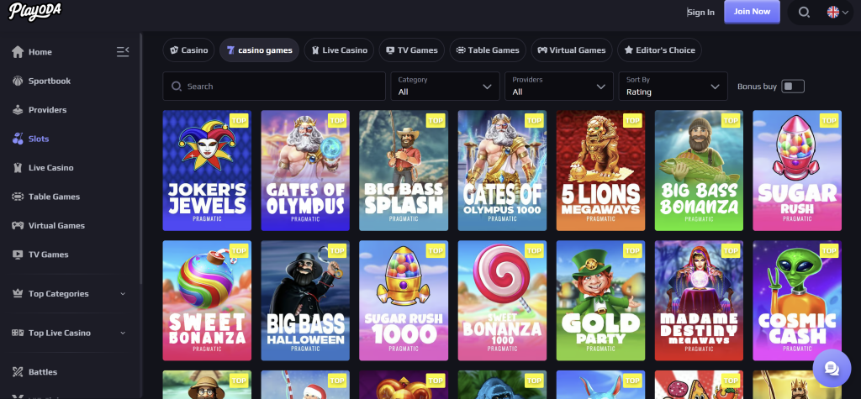Enable the Bonus buy toggle
861x399 pixels.
point(792,87)
